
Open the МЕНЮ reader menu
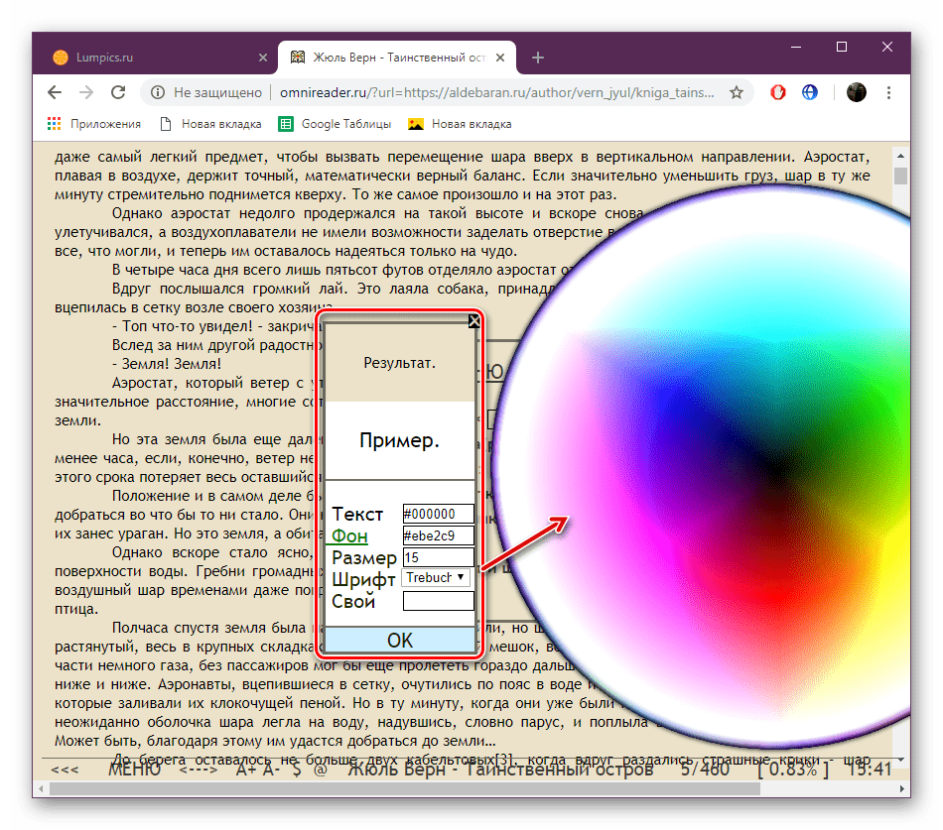tap(134, 770)
